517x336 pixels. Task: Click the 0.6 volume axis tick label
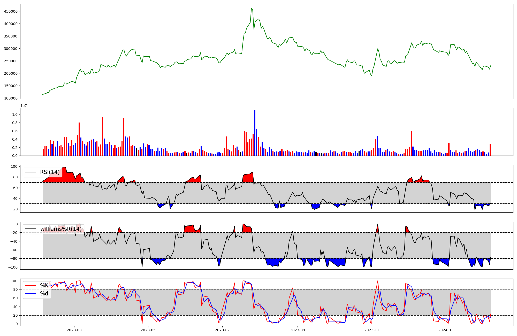coord(15,131)
